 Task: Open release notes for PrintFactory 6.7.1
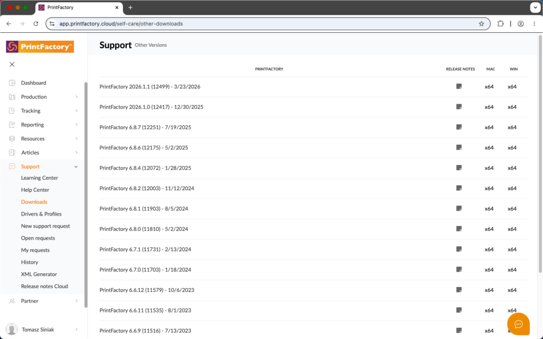tap(459, 249)
